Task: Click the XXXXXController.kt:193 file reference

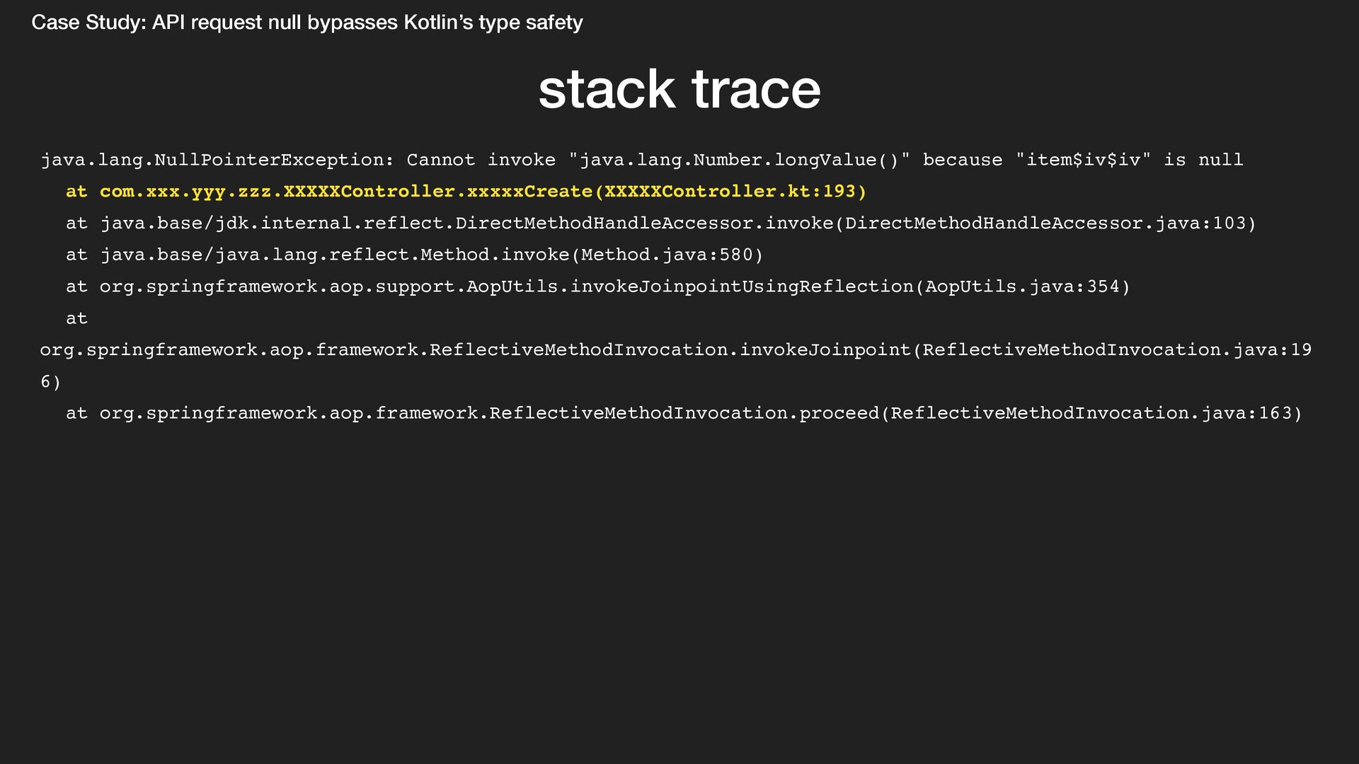Action: coord(730,192)
